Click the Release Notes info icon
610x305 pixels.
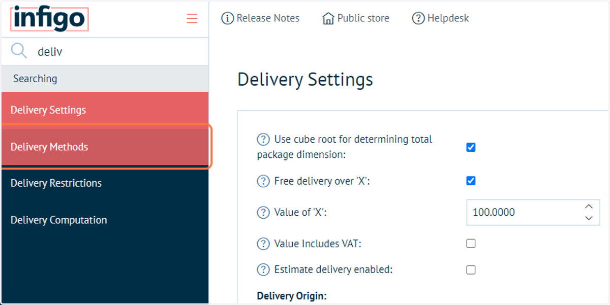(228, 18)
